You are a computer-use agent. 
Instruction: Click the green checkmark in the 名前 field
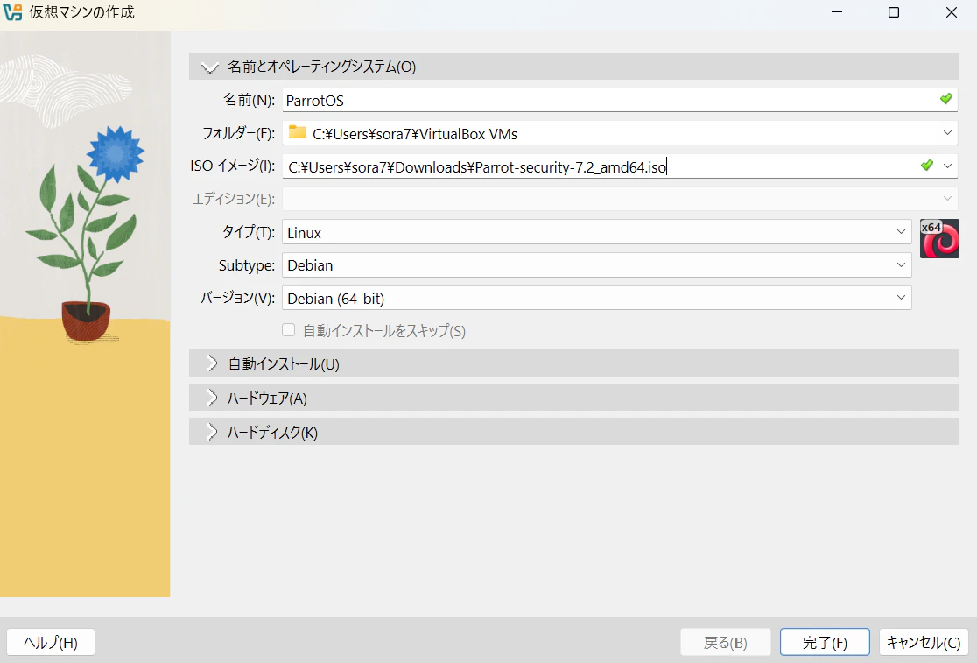point(945,99)
